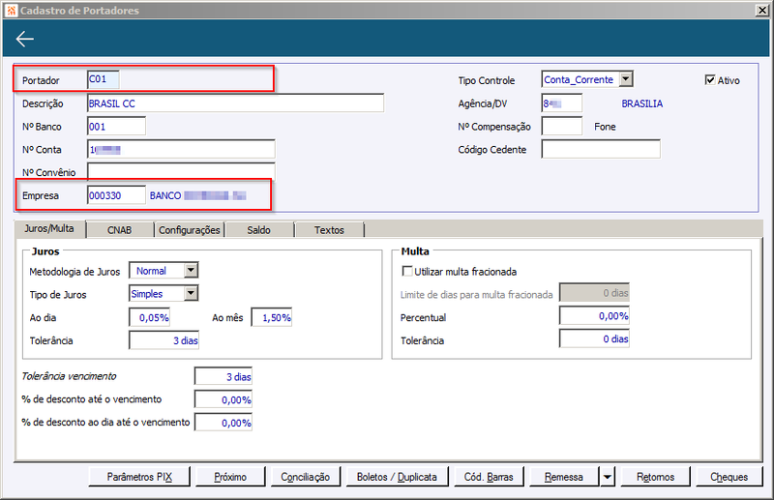Edit the Juros Ao dia field 0,05%

150,317
